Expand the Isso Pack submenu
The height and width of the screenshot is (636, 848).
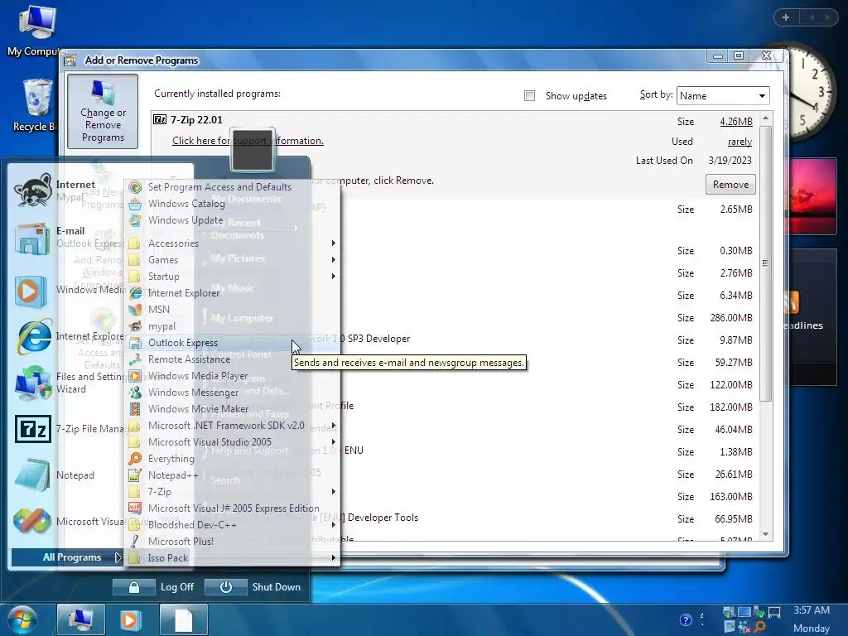pos(233,558)
